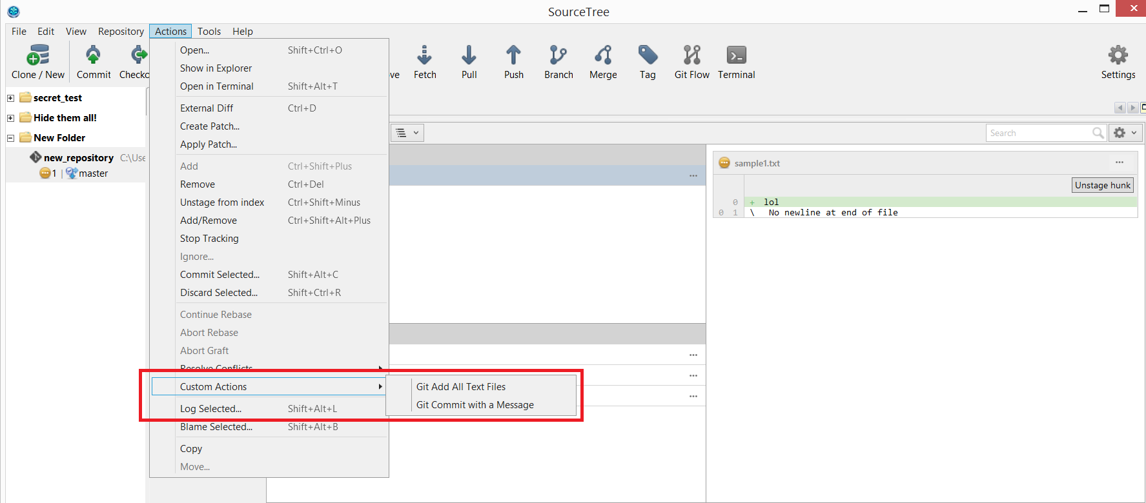Open the File menu

click(19, 31)
